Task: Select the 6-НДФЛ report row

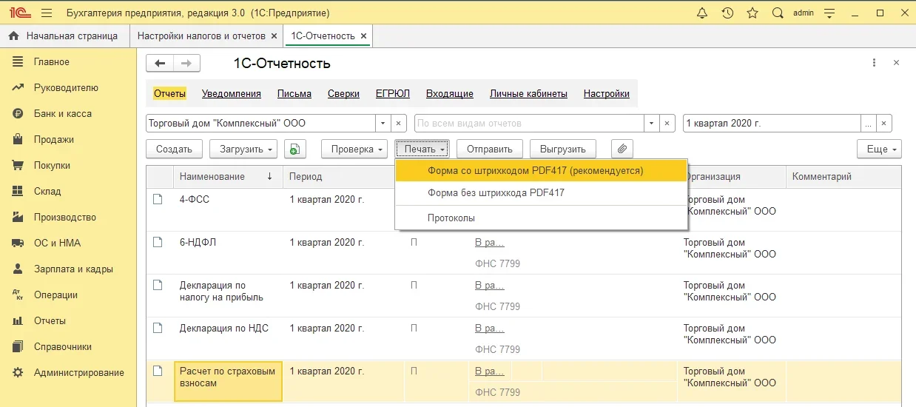Action: [524, 252]
